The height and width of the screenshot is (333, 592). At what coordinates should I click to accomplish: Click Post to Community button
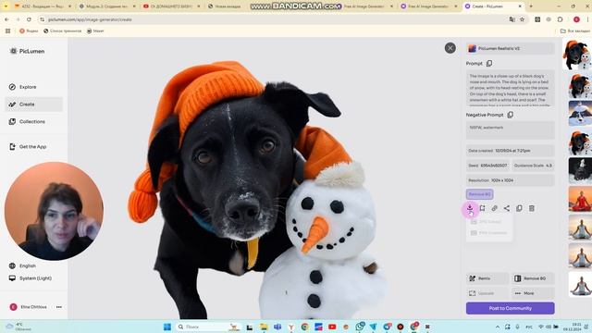pyautogui.click(x=510, y=308)
